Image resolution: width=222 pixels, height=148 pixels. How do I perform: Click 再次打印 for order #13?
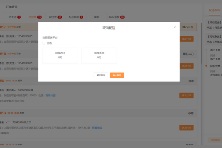(187, 128)
